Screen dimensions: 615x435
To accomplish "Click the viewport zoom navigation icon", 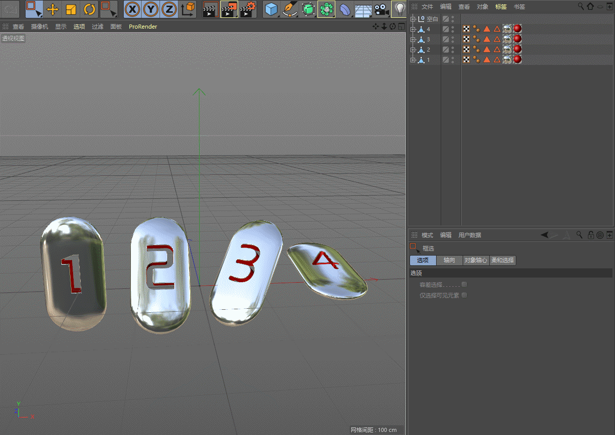I will 384,27.
